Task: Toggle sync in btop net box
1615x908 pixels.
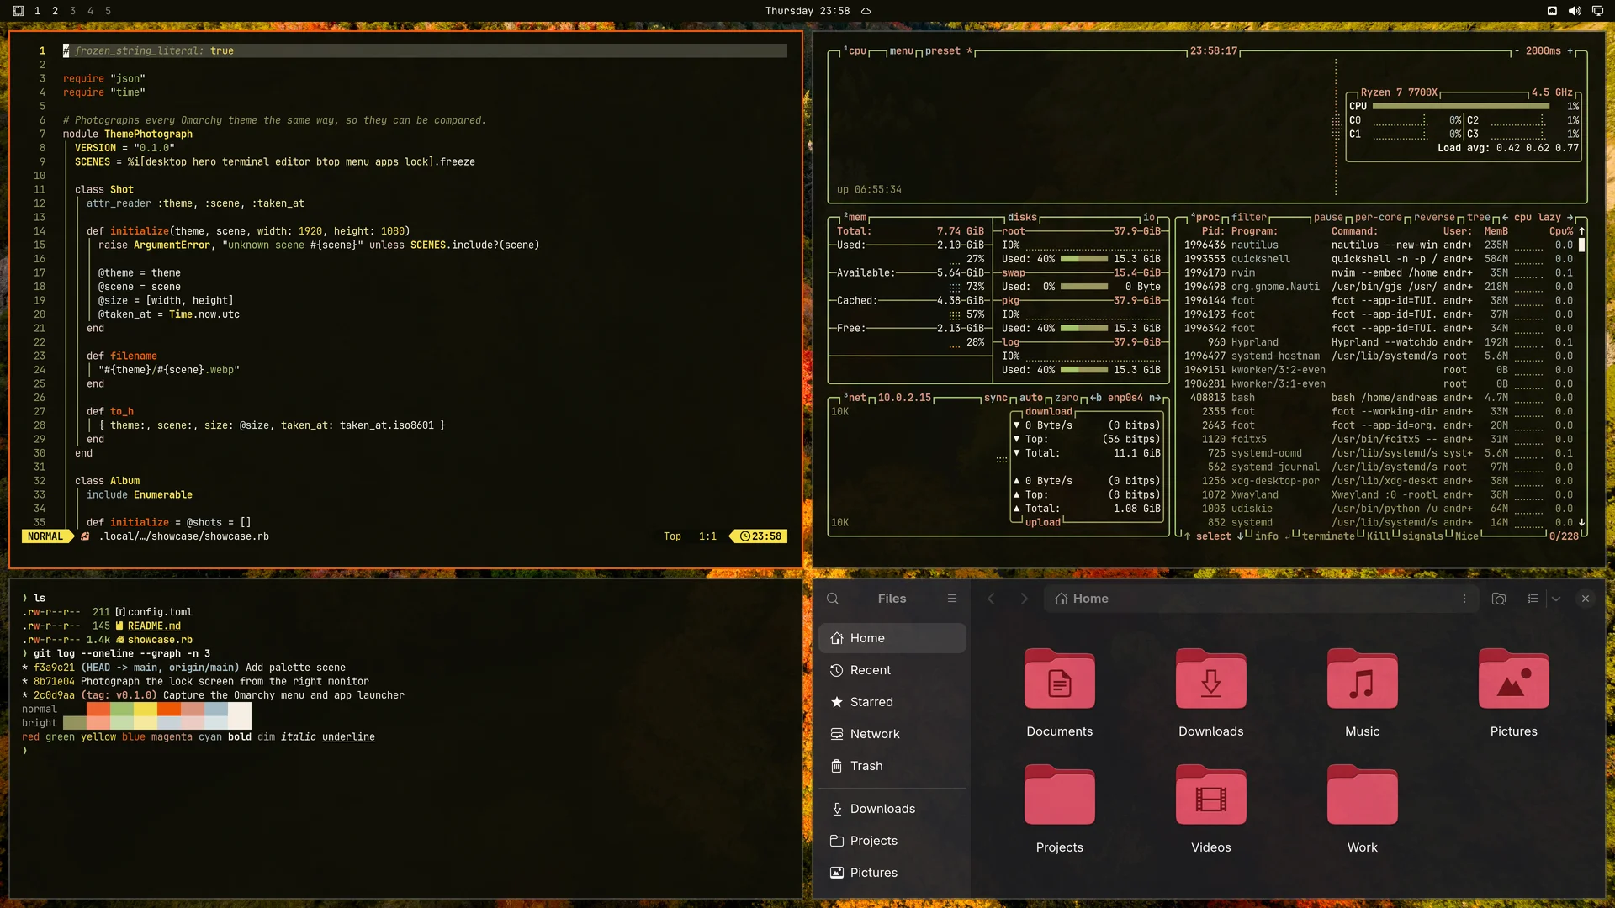Action: (996, 398)
